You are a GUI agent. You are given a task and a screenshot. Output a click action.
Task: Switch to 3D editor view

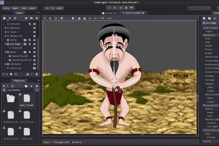click(52, 8)
